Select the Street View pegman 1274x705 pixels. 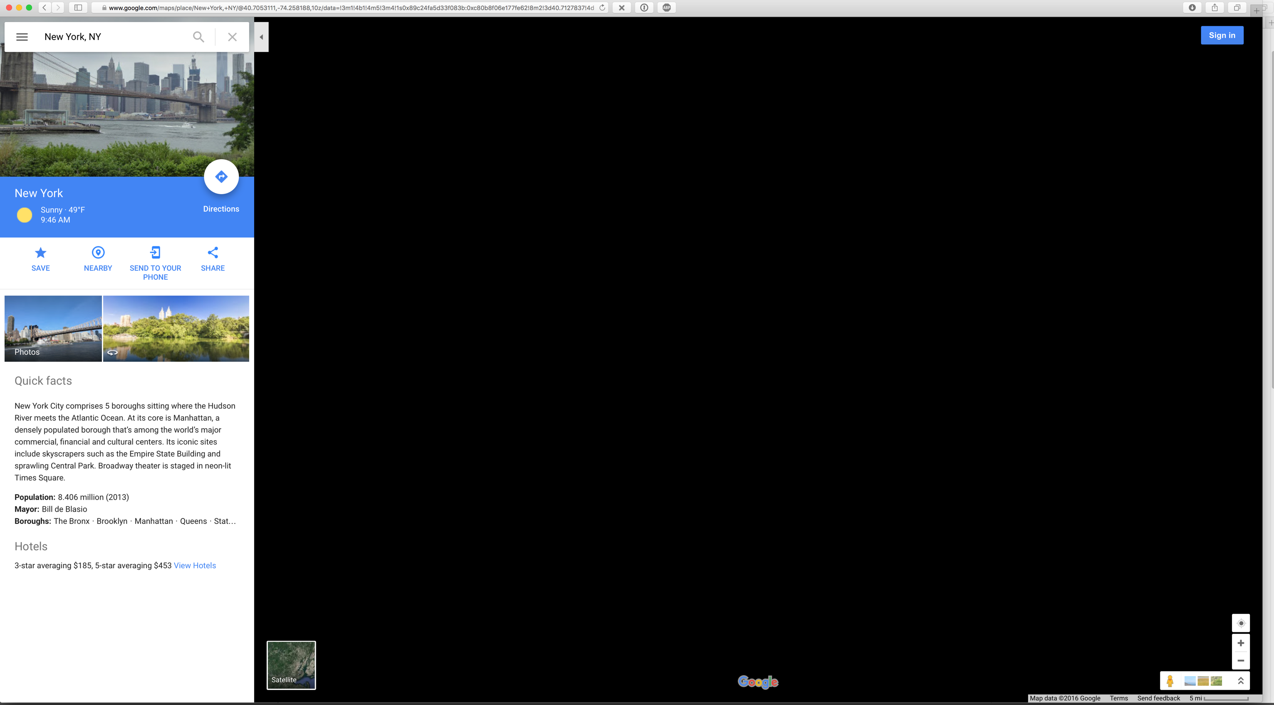[x=1170, y=681]
